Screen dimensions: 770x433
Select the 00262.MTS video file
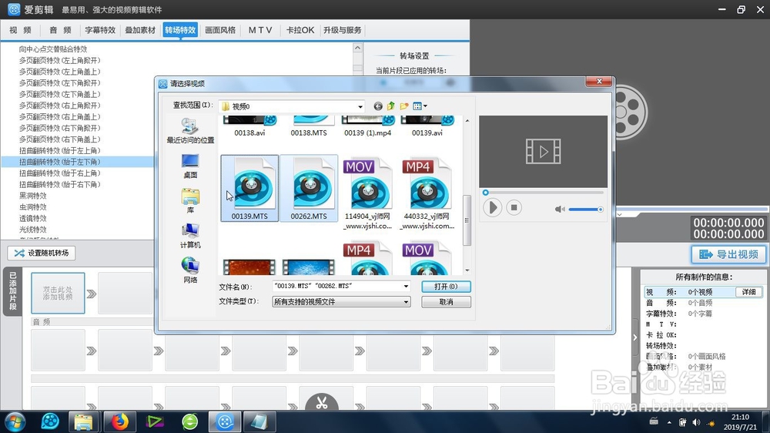[x=309, y=188]
